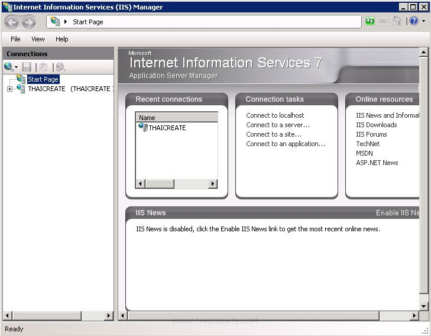
Task: Click the green Refresh page icon
Action: [x=370, y=21]
